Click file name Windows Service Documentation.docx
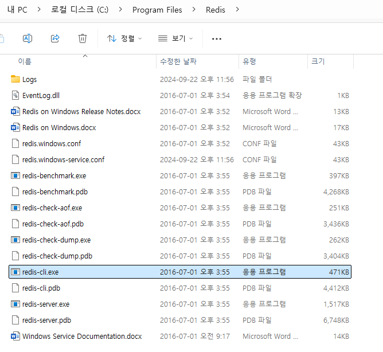Image resolution: width=383 pixels, height=352 pixels. pos(82,337)
